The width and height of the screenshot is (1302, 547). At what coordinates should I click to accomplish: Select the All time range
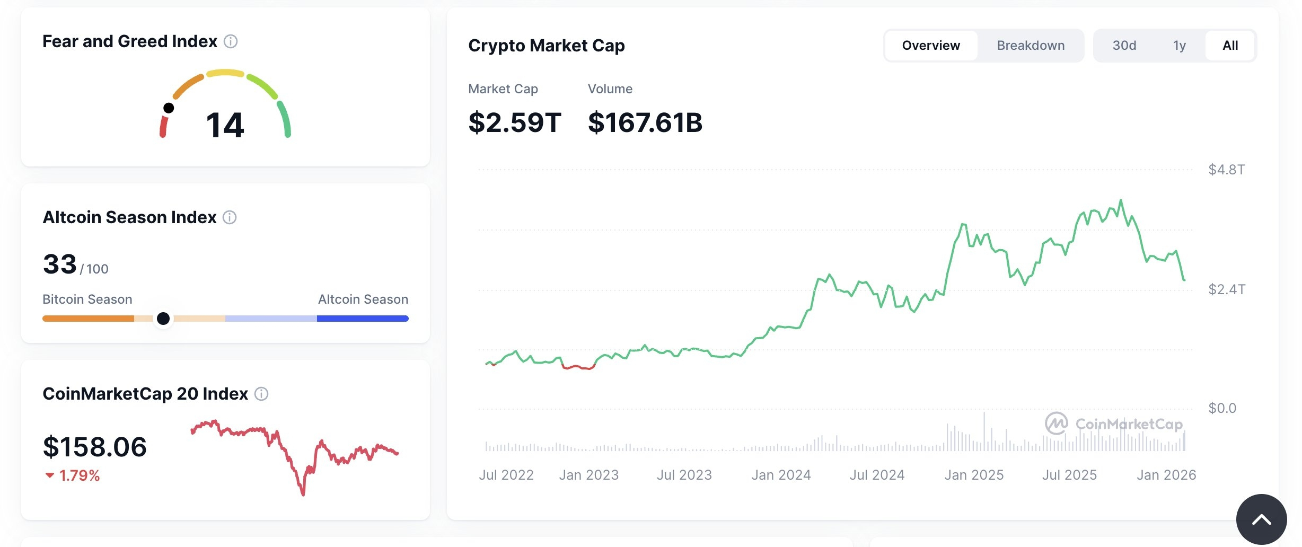pyautogui.click(x=1230, y=46)
